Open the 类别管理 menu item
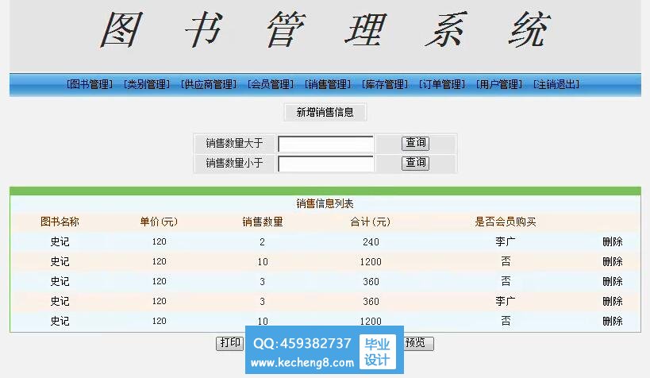This screenshot has height=378, width=650. [x=147, y=85]
